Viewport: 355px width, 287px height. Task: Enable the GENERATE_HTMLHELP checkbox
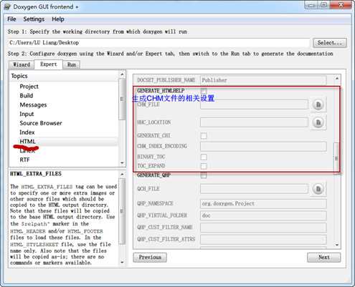(x=204, y=91)
